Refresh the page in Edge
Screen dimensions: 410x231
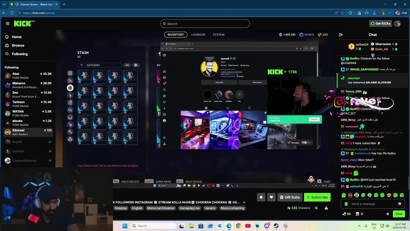pos(12,13)
